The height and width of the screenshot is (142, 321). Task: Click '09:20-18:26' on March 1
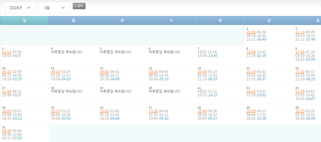pyautogui.click(x=256, y=36)
